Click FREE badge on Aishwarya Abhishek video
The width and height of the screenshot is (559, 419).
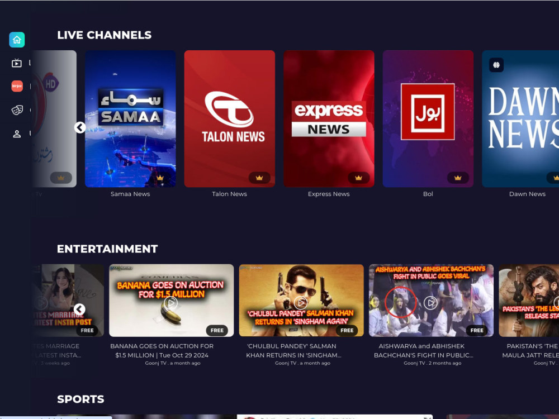477,330
